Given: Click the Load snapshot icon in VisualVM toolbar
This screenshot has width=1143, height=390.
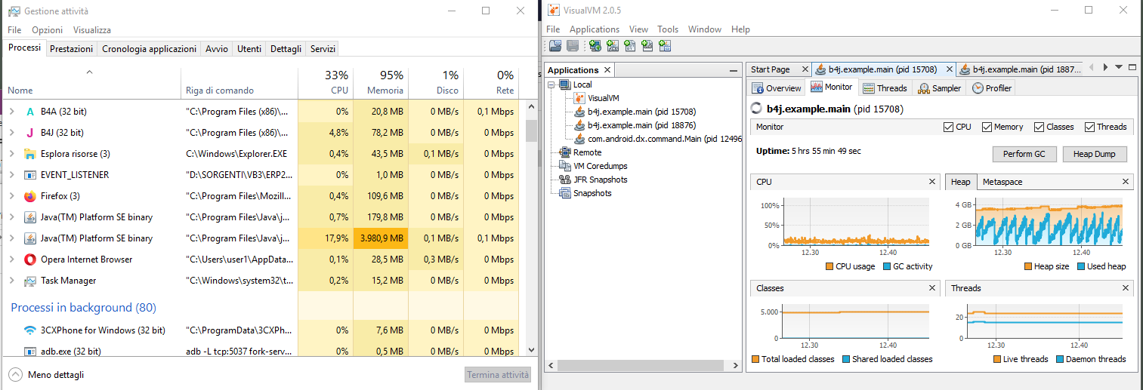Looking at the screenshot, I should [x=555, y=46].
